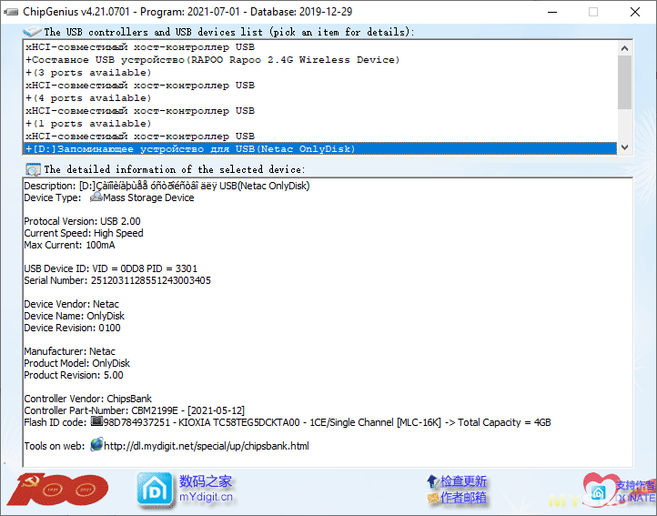
Task: Select the (3 ports available) entry
Action: 88,72
